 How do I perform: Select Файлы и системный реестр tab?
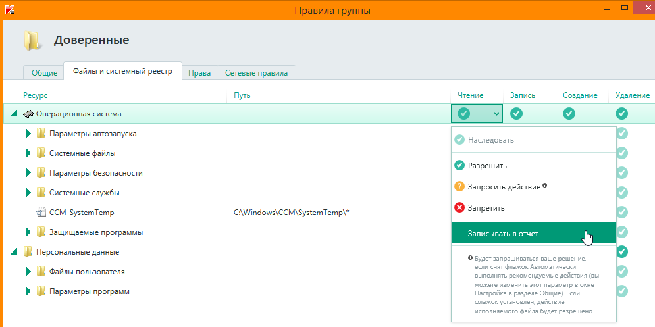122,71
